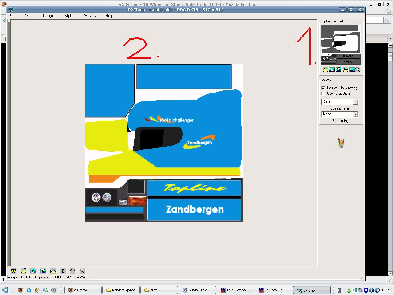Image resolution: width=394 pixels, height=295 pixels.
Task: Click the open-folder icon under Alpha Channel
Action: tap(325, 69)
